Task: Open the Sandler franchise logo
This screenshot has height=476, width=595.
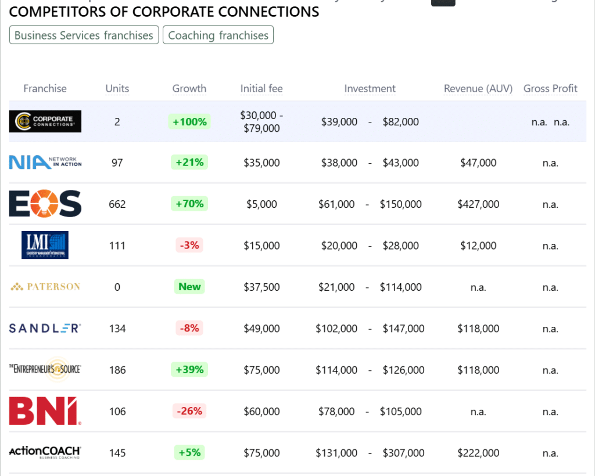Action: point(45,328)
